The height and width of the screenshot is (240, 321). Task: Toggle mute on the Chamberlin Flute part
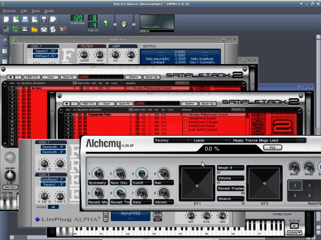pyautogui.click(x=85, y=114)
